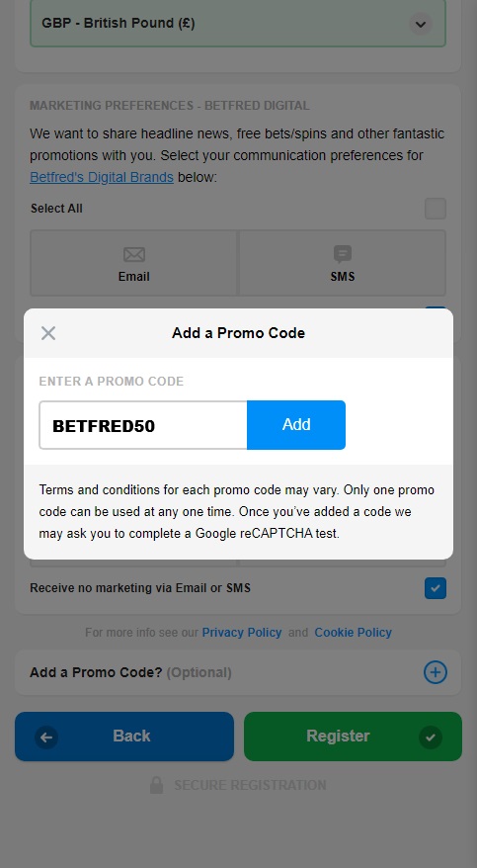Click the blue Add promo button

(296, 425)
